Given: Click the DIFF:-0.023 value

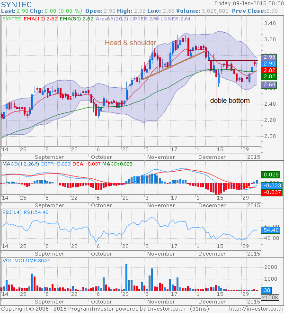Looking at the screenshot, I should click(x=56, y=164).
